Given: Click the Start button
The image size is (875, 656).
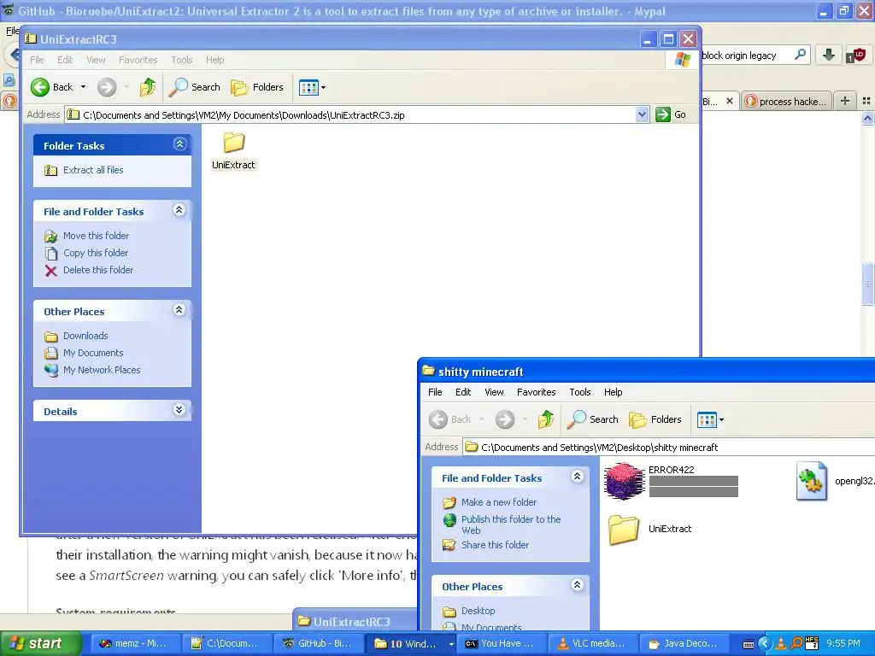Looking at the screenshot, I should (39, 644).
